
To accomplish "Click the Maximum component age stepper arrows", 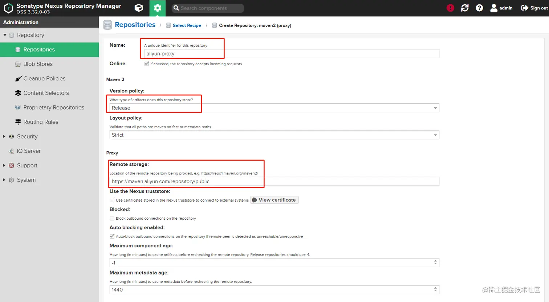I will coord(436,262).
